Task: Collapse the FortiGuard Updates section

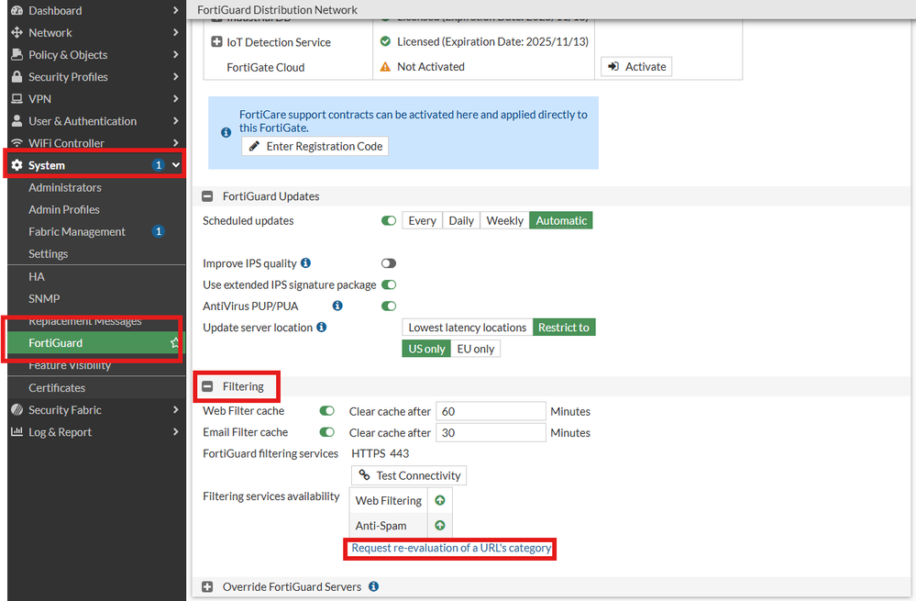Action: (207, 196)
